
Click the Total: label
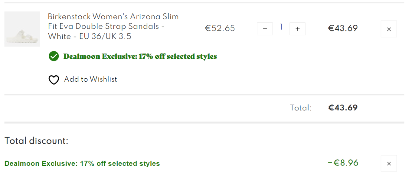(x=301, y=108)
